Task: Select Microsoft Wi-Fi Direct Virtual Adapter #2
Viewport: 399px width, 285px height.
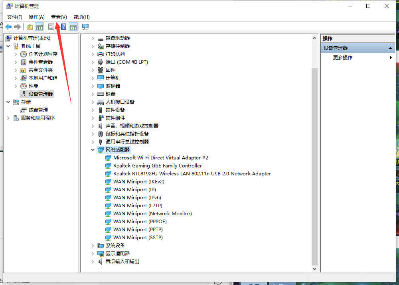Action: (x=161, y=157)
